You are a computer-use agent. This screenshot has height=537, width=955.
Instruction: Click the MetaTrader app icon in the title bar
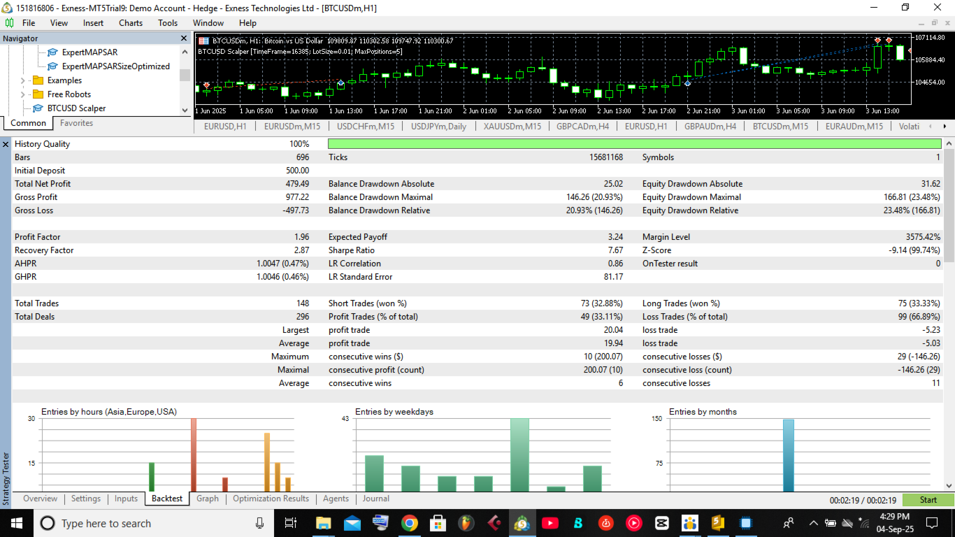point(7,8)
